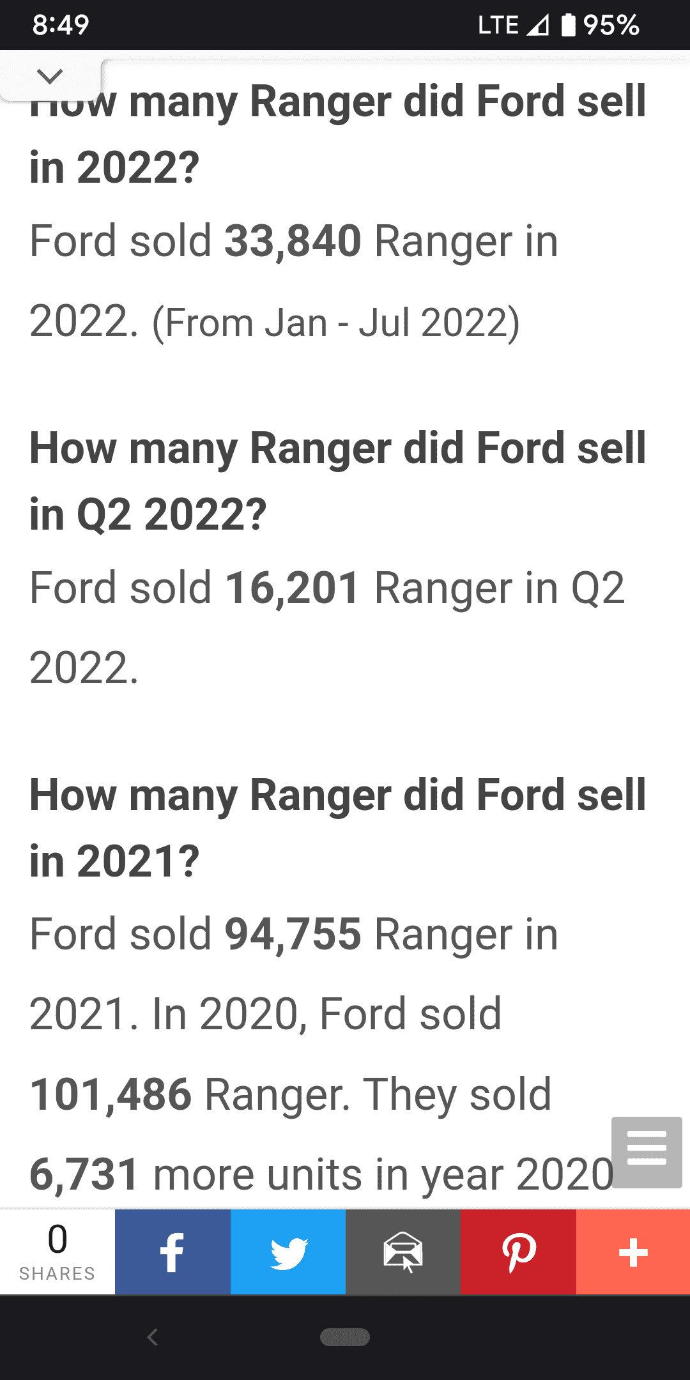Select heading about Q2 2022 Ranger sales
Image resolution: width=690 pixels, height=1380 pixels.
338,480
